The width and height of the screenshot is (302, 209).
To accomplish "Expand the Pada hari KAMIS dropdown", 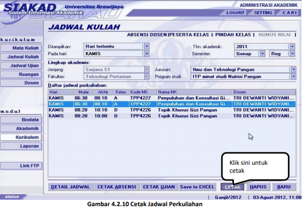I will [147, 54].
